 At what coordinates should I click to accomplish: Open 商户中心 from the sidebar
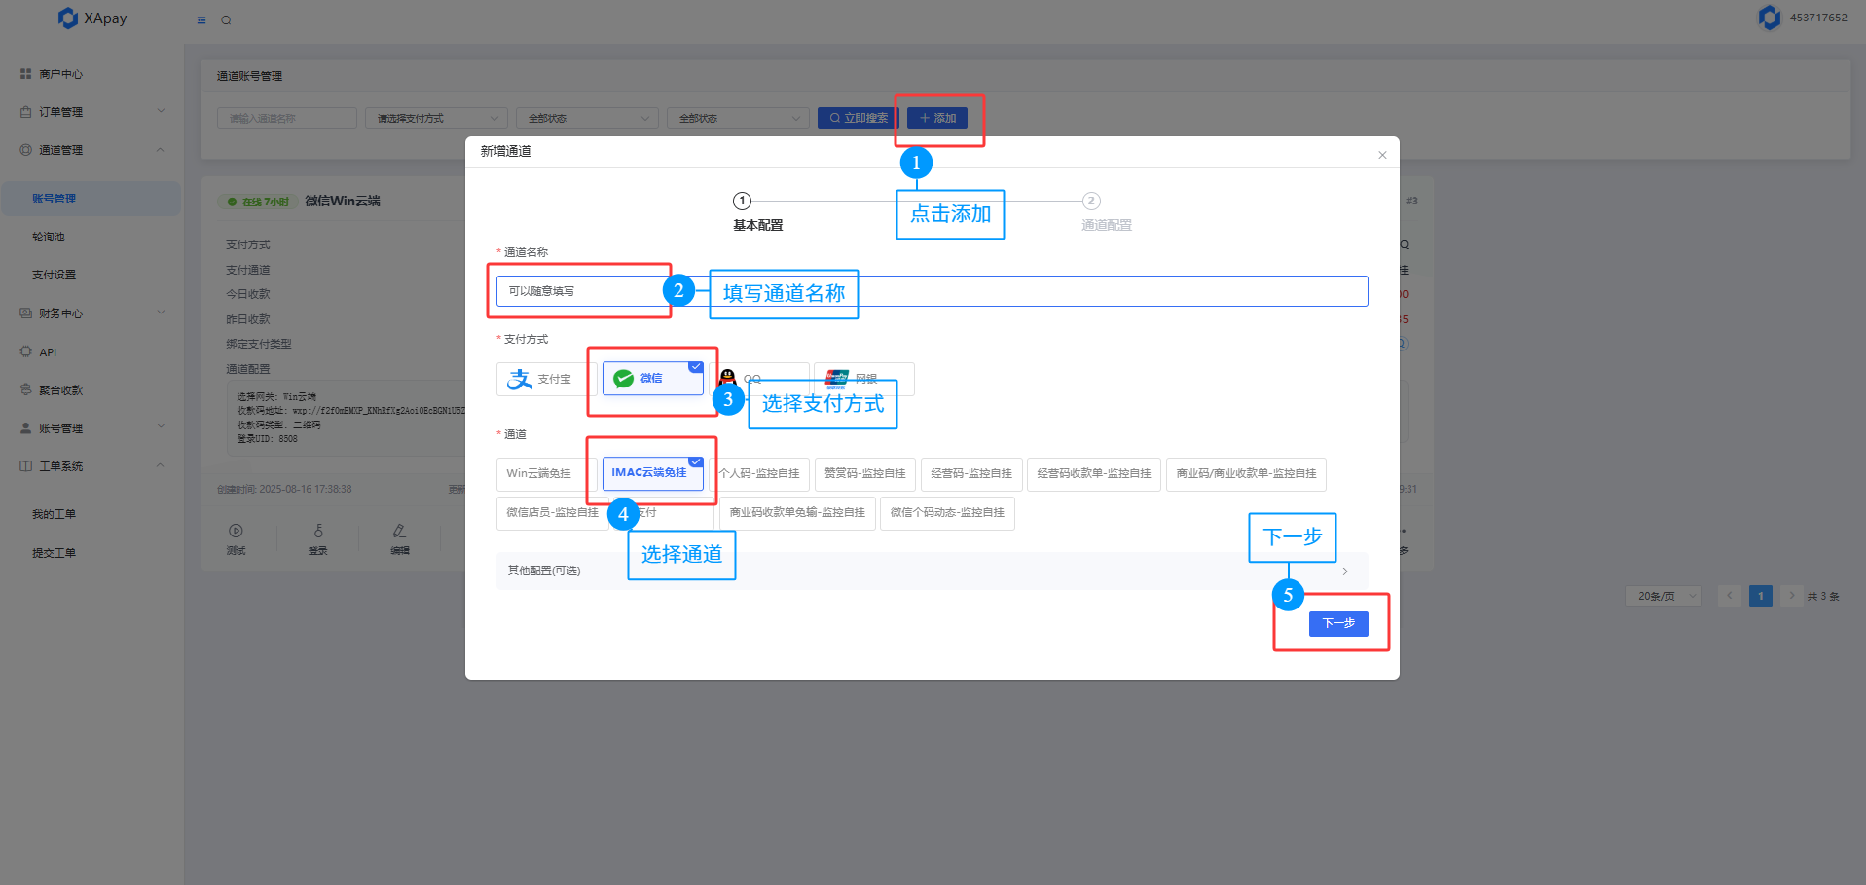pos(60,74)
